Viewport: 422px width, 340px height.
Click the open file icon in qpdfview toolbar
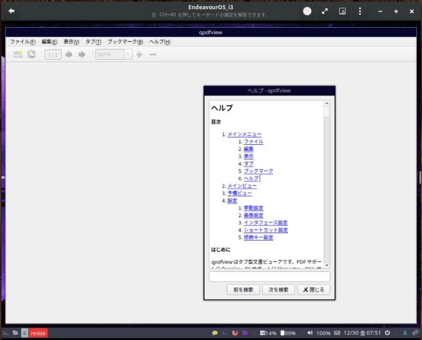[18, 54]
